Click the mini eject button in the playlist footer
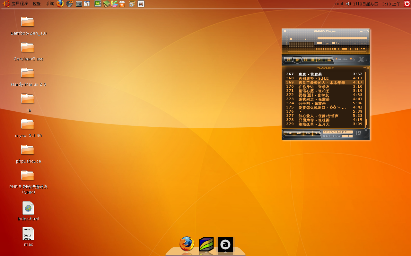 [339, 136]
